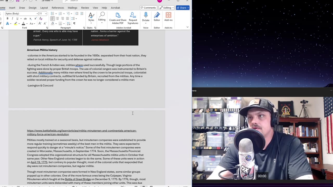Open Paragraph settings dialog launcher
This screenshot has width=333, height=187.
point(84,28)
